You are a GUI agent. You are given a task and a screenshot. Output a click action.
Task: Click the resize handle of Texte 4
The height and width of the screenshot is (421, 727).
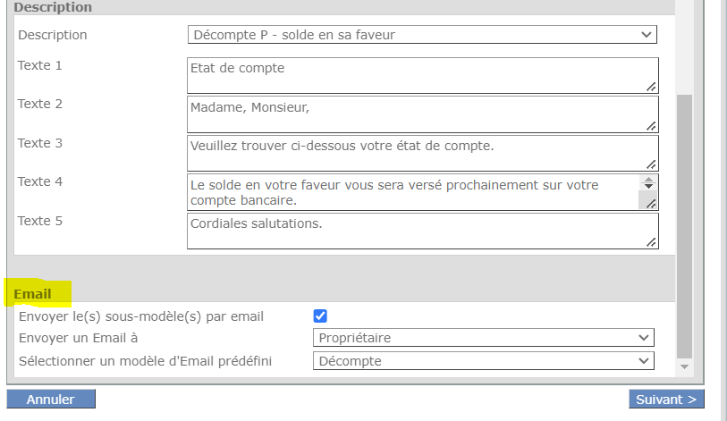click(x=652, y=204)
